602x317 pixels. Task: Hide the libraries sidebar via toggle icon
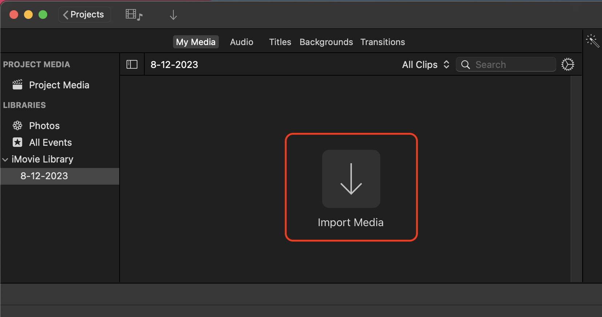[132, 64]
